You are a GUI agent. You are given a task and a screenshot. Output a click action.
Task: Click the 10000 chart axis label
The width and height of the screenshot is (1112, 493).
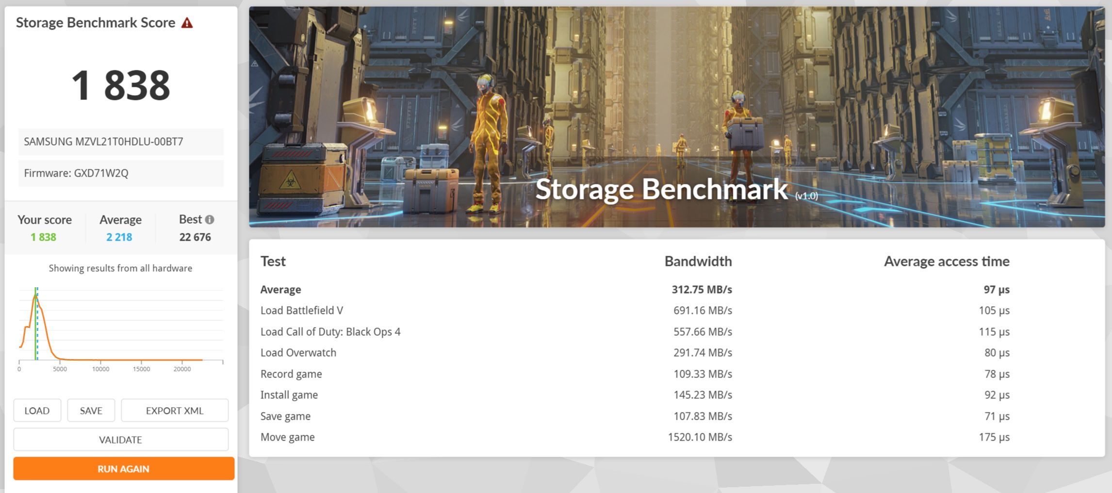tap(100, 369)
